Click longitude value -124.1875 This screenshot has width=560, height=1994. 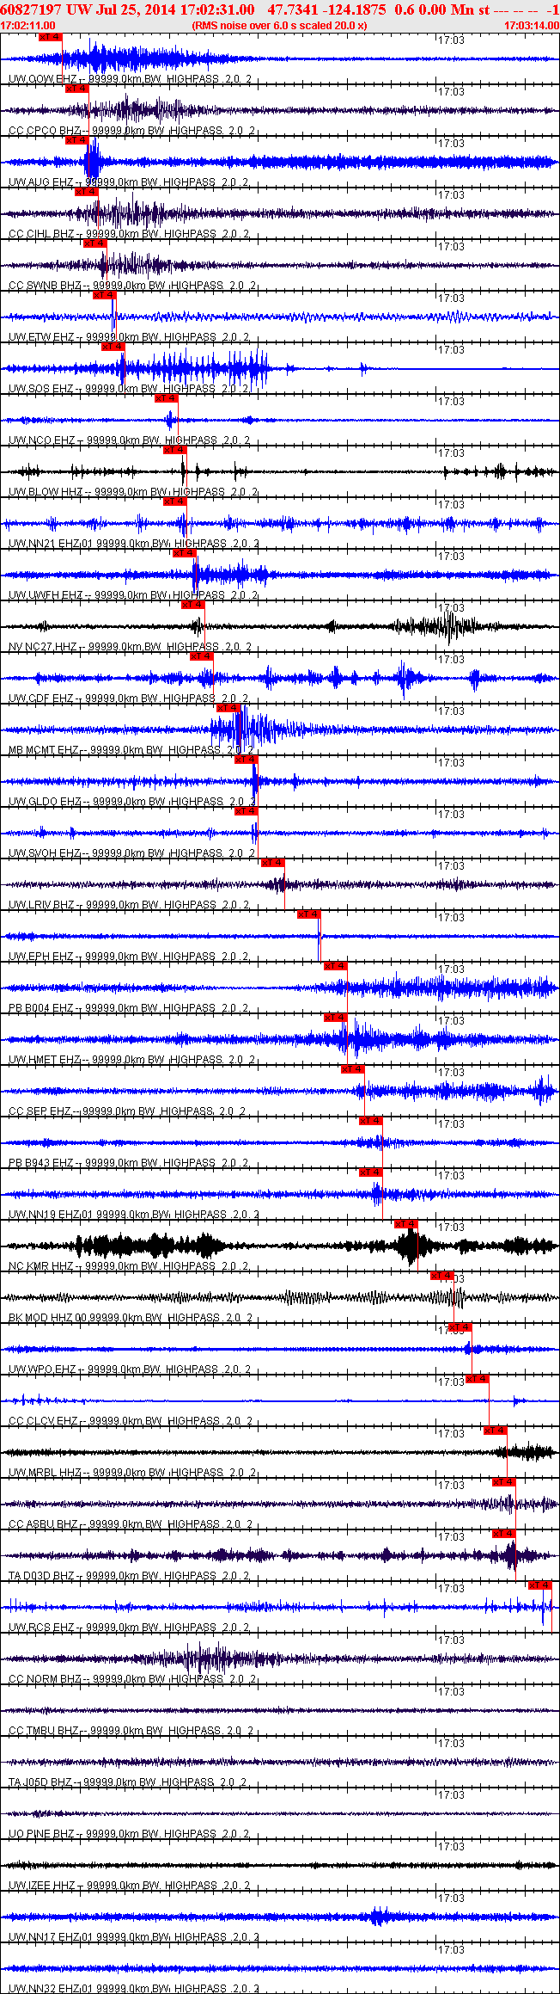point(354,9)
